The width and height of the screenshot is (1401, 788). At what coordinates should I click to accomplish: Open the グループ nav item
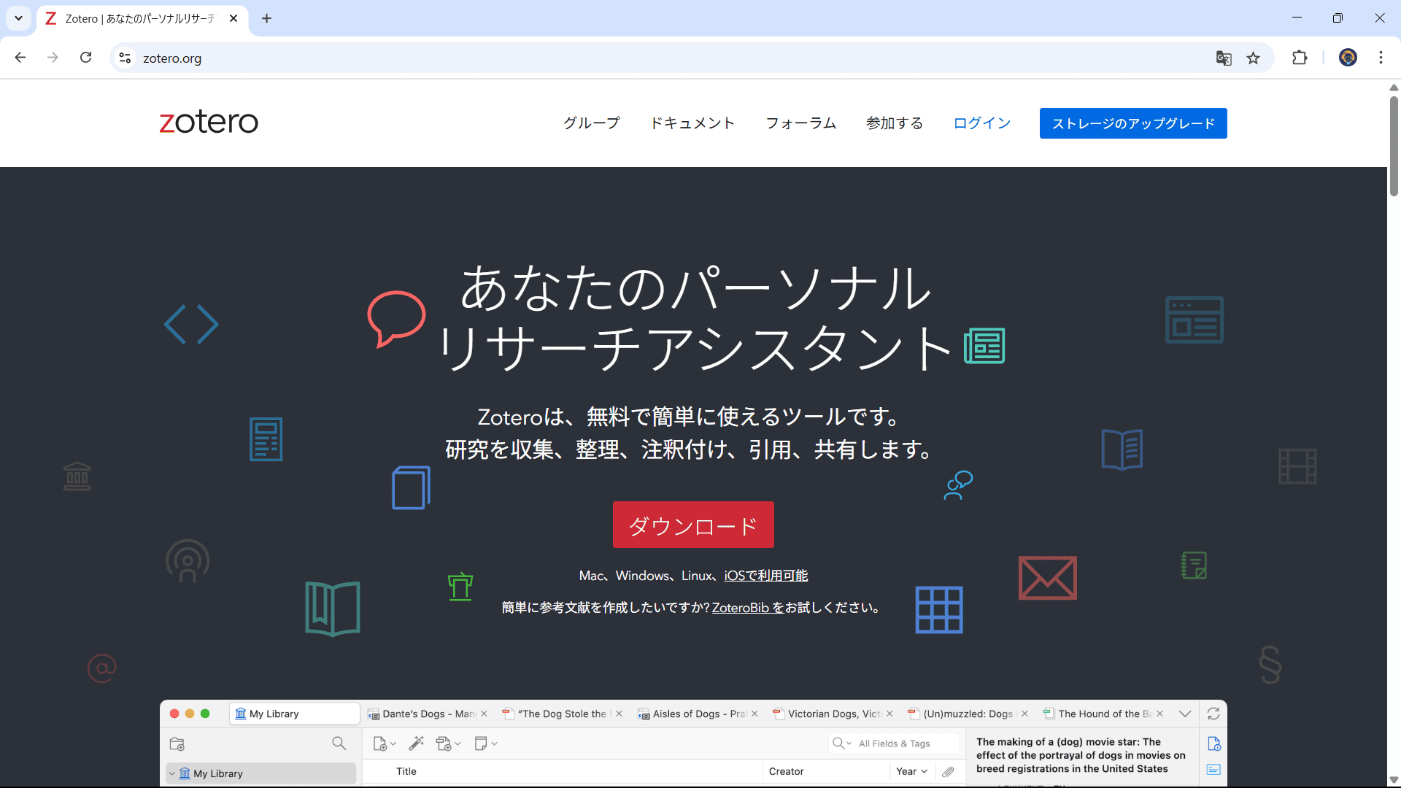click(592, 123)
